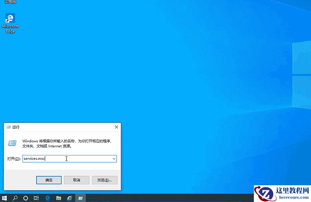Open Task View on the taskbar
Image resolution: width=311 pixels, height=202 pixels.
click(x=36, y=198)
